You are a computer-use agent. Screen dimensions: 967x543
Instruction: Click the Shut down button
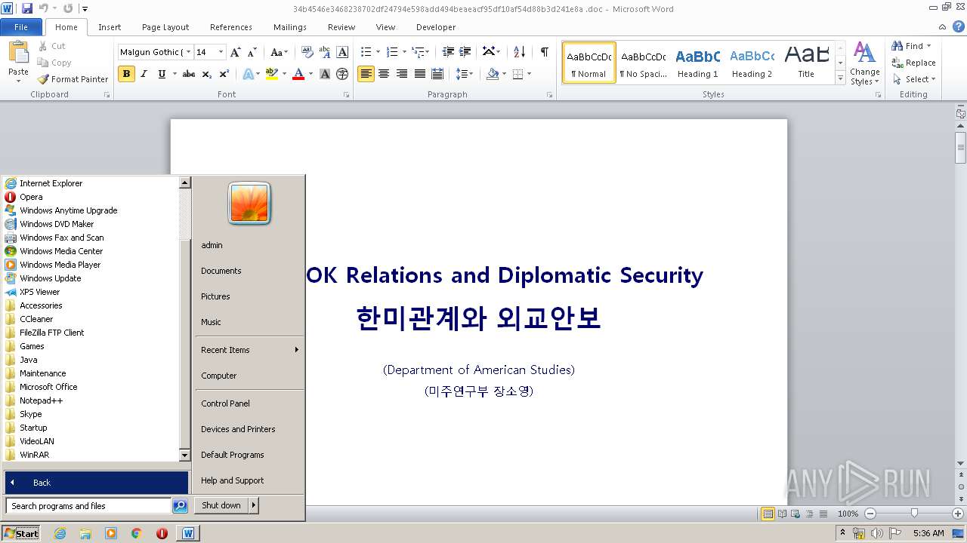(221, 505)
